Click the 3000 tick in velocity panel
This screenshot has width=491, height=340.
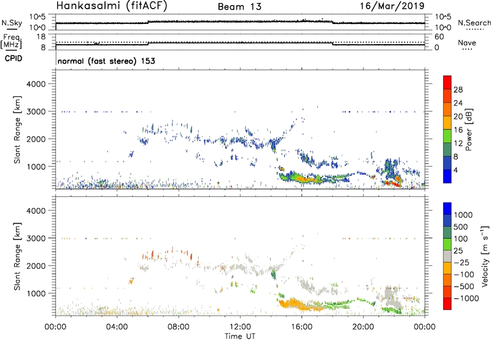36,238
